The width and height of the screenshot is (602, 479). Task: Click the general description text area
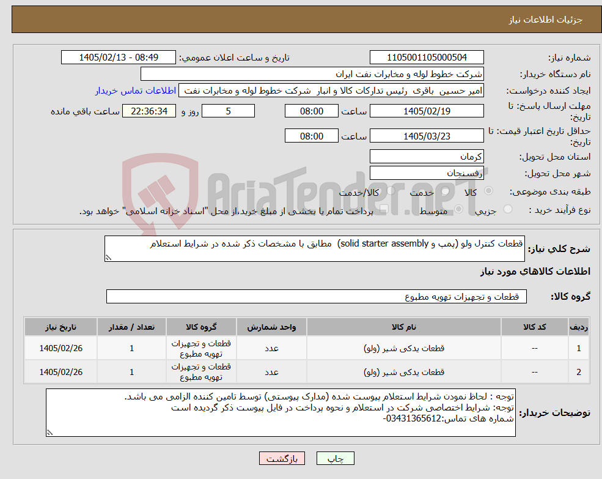coord(314,249)
